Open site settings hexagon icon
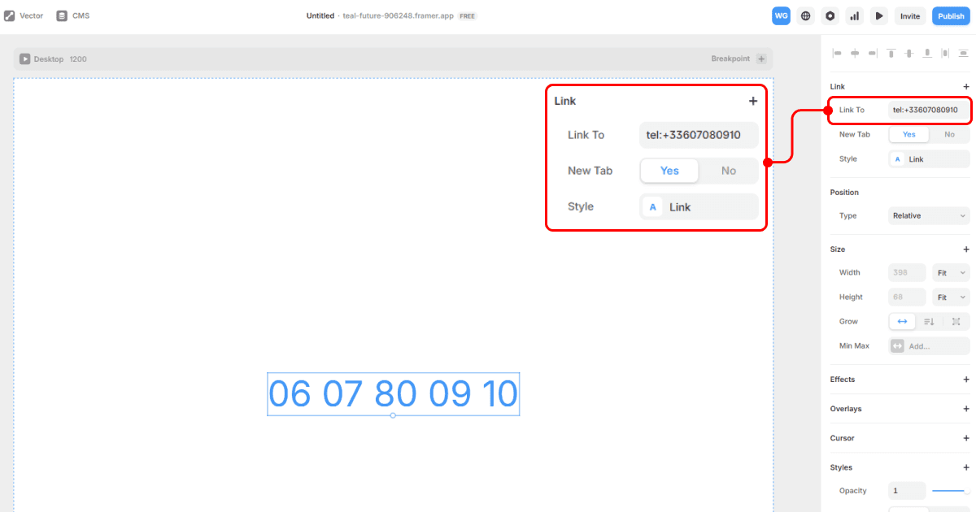Screen dimensions: 976x512 830,15
